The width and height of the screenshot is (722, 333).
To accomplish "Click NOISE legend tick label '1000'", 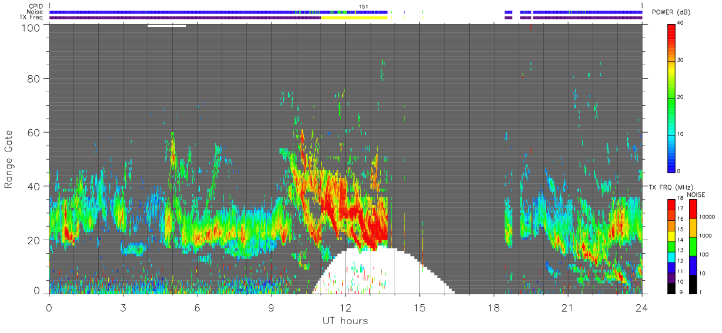I will coord(706,236).
